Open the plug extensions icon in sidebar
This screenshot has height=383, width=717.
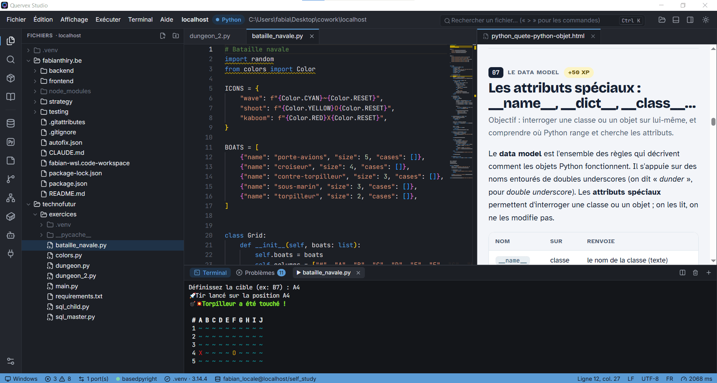click(x=11, y=254)
